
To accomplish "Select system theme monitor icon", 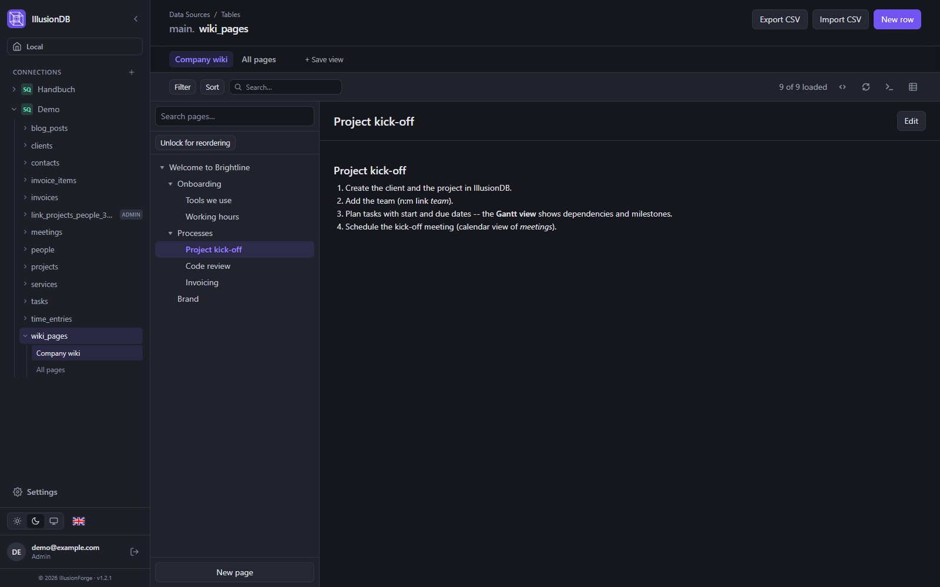I will pos(53,521).
